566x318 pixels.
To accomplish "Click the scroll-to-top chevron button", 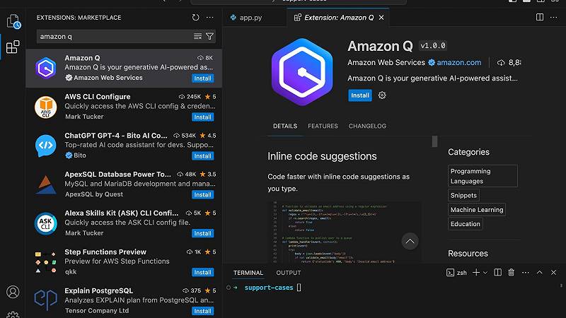I will point(410,241).
